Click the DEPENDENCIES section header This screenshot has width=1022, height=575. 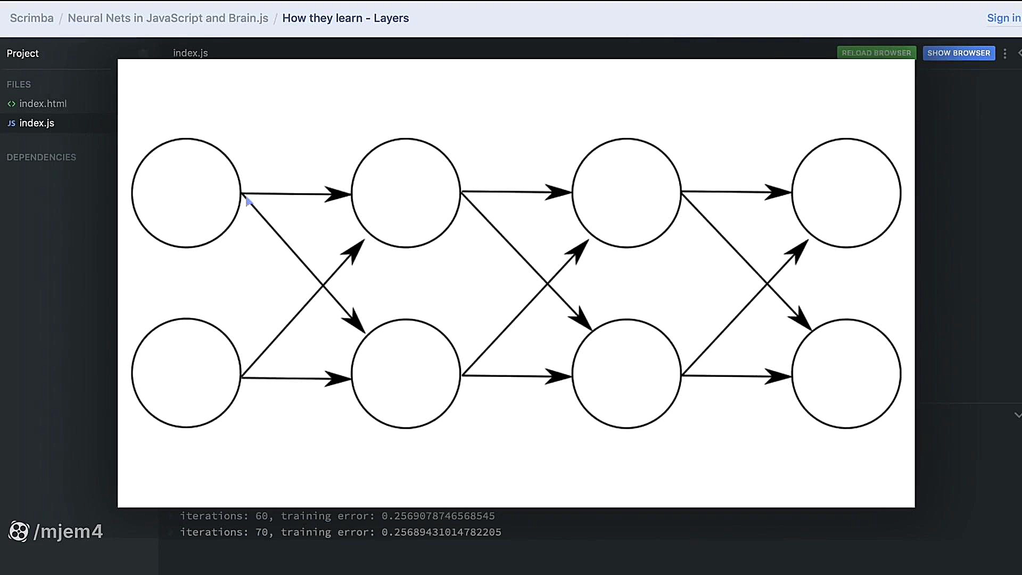(x=41, y=157)
